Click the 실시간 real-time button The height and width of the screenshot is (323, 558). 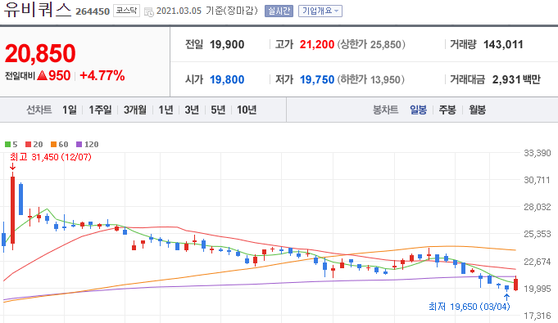(x=279, y=11)
